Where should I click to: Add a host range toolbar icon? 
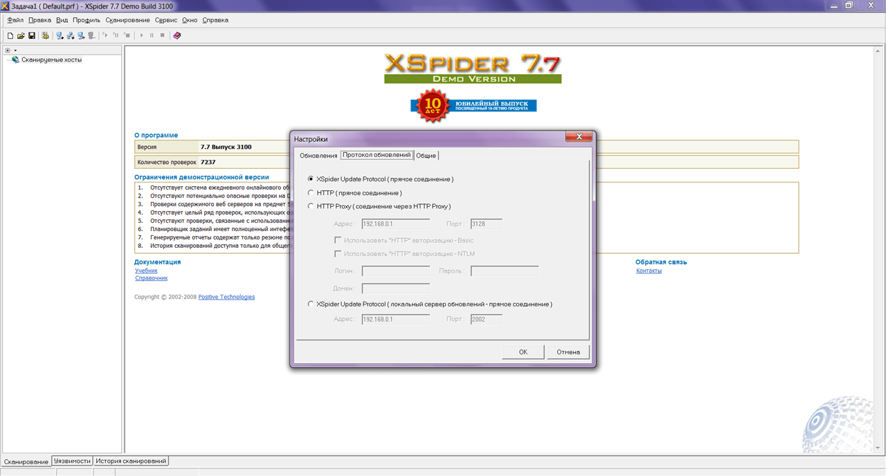tap(71, 35)
